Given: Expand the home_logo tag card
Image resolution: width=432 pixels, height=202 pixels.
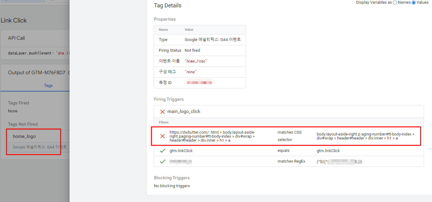Looking at the screenshot, I should click(33, 136).
